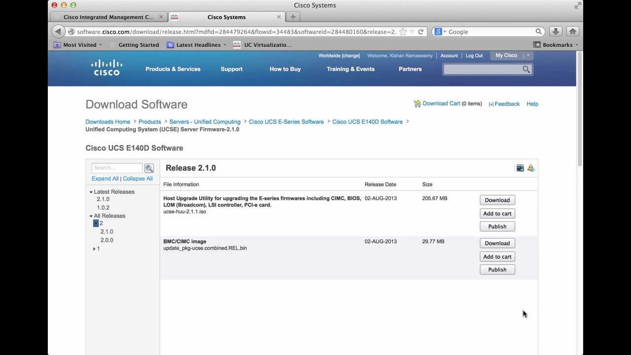Go to the browser home page icon
Screen dimensions: 631x355
point(572,32)
